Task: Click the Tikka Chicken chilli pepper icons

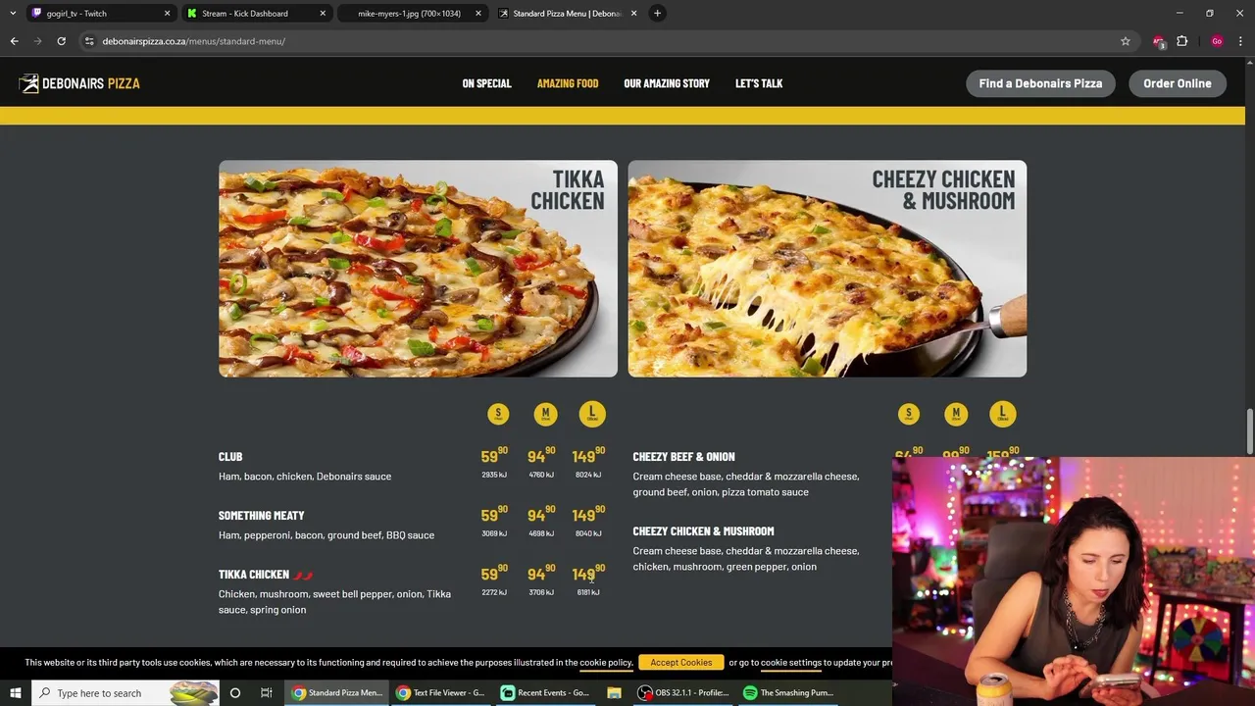Action: click(303, 575)
